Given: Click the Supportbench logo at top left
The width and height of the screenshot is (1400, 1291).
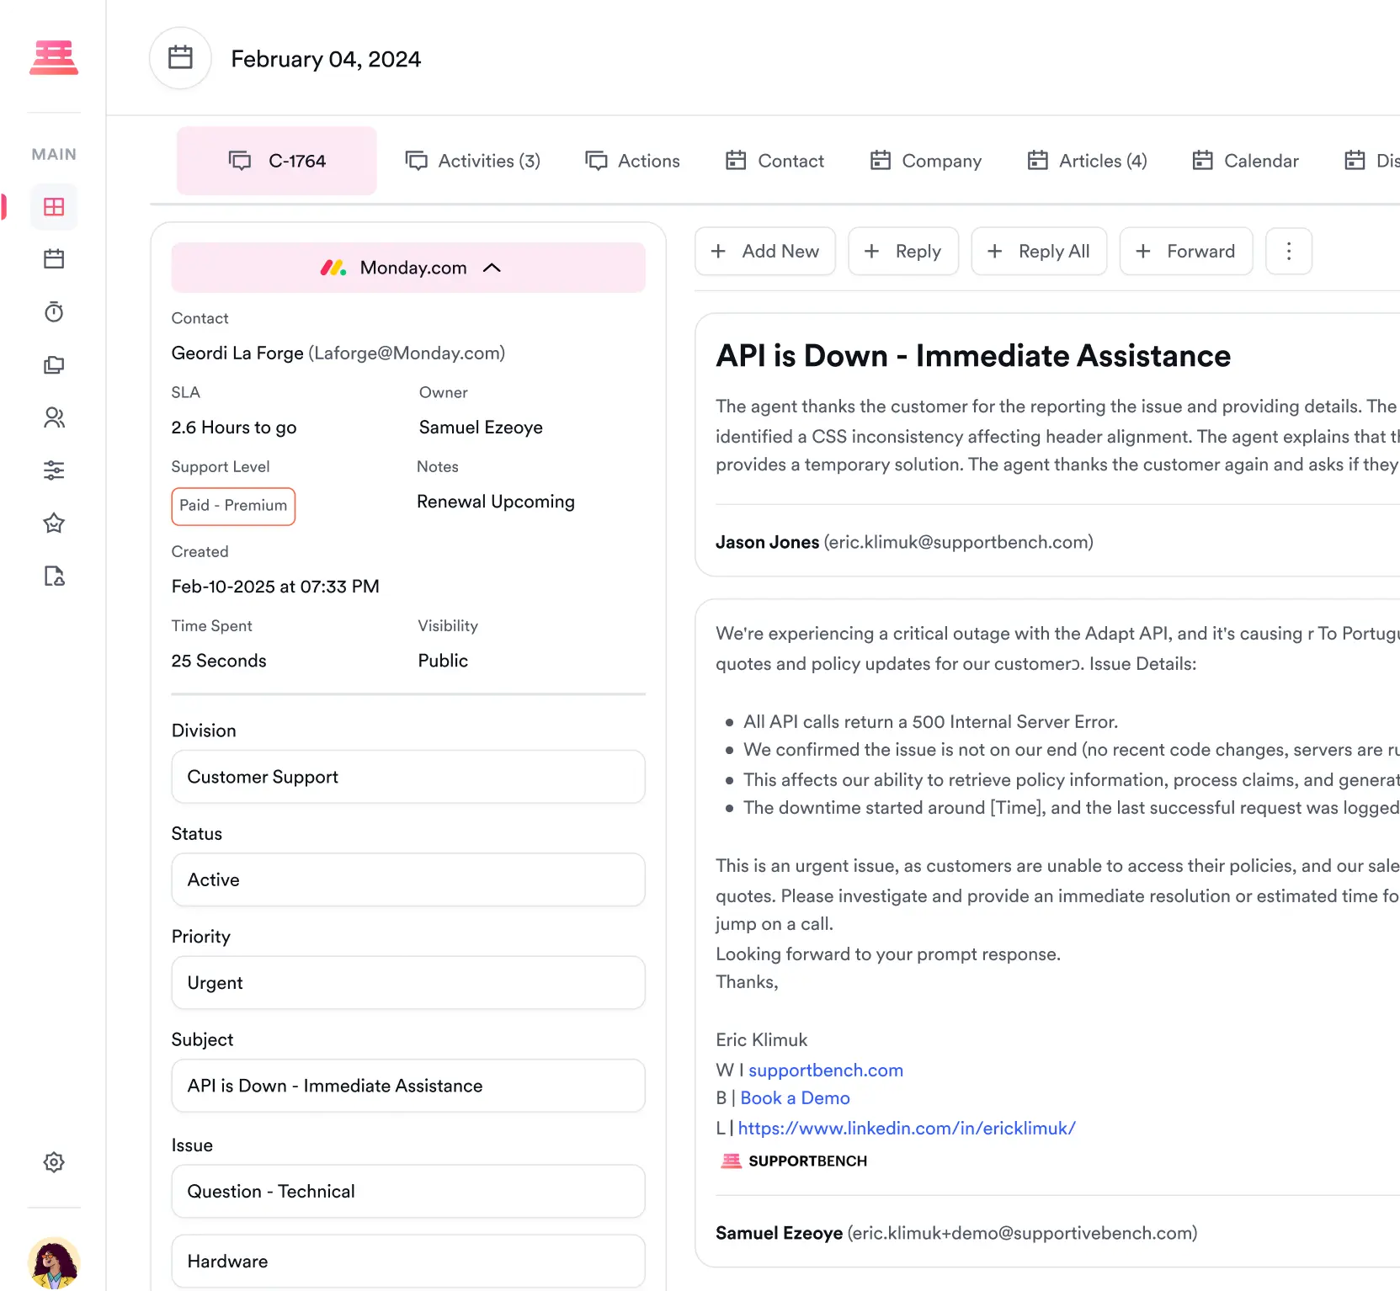Looking at the screenshot, I should (54, 58).
